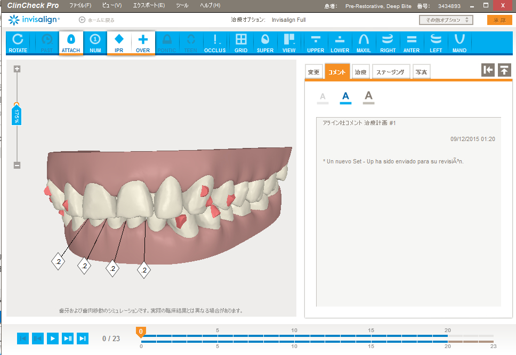Collapse the side panel with arrow icon
Screen dimensions: 516x355
pyautogui.click(x=487, y=70)
